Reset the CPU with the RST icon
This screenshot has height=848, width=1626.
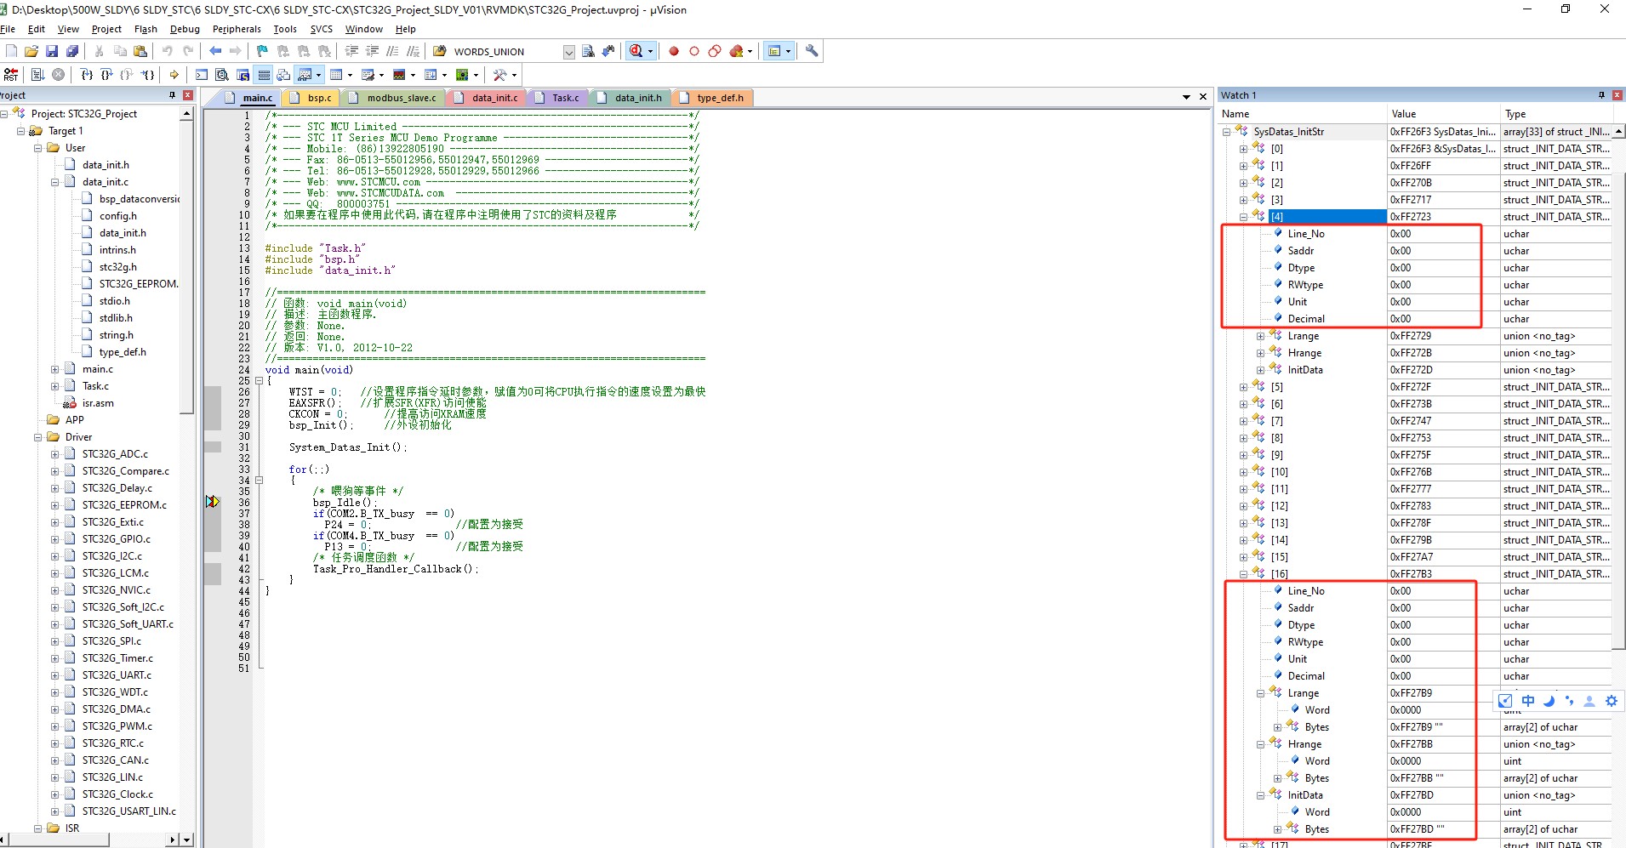pos(11,75)
